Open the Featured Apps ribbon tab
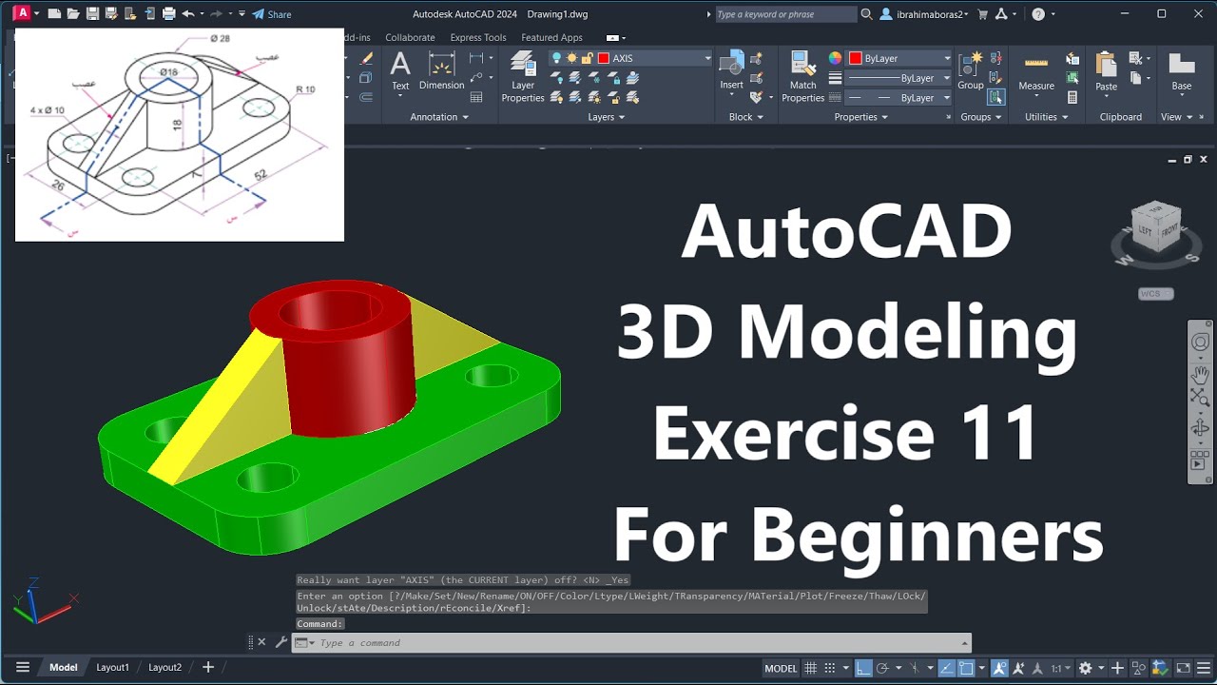Image resolution: width=1217 pixels, height=685 pixels. tap(551, 37)
